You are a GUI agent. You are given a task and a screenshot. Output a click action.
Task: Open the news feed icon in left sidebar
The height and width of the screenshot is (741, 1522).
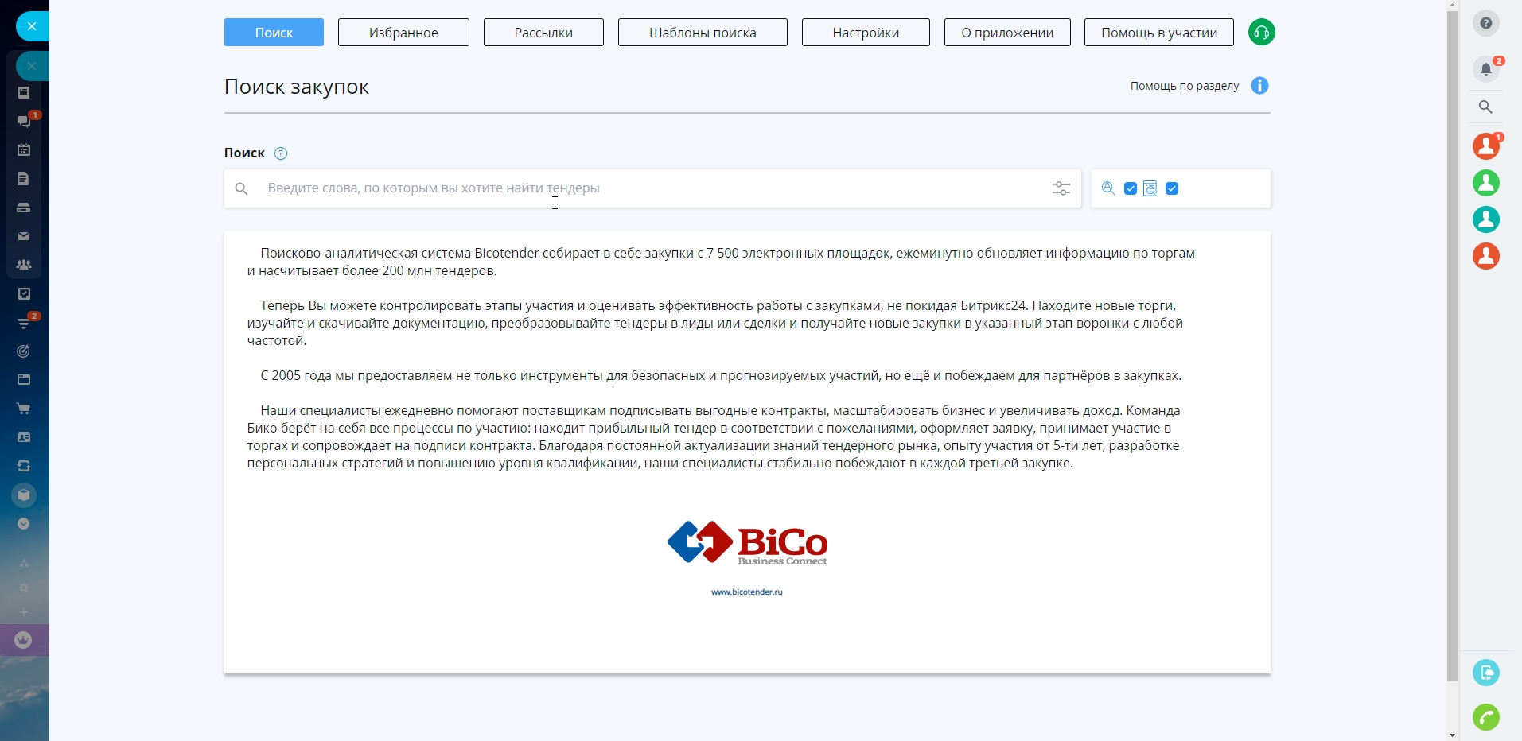pos(24,93)
